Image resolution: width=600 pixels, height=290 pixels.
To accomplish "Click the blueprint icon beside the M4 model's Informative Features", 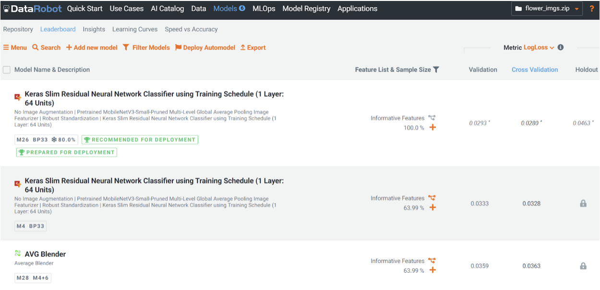I will pyautogui.click(x=432, y=198).
